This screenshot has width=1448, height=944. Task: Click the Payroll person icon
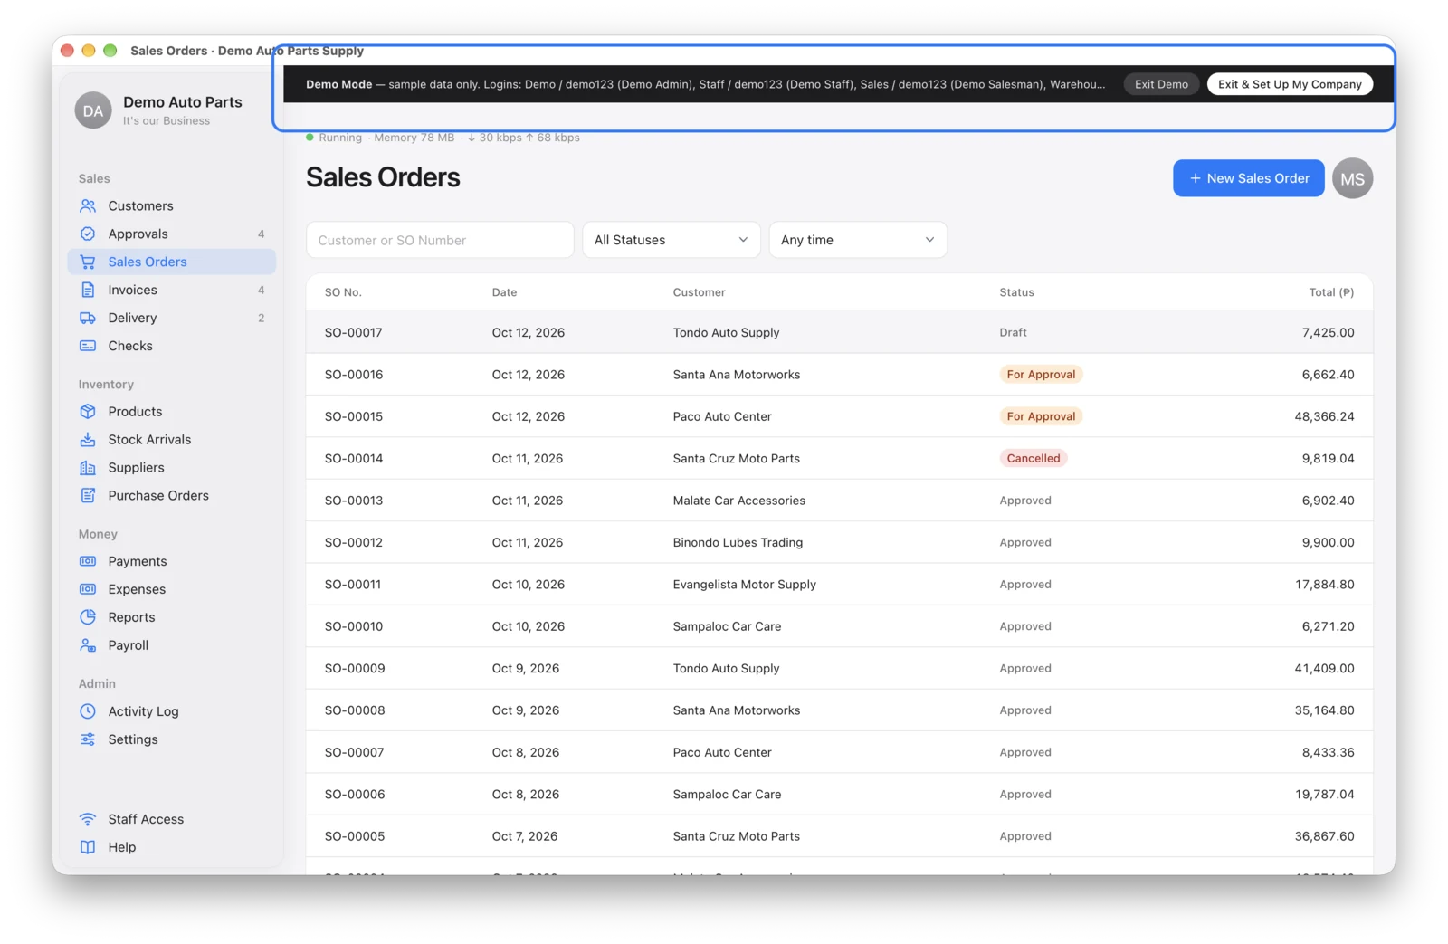coord(88,645)
